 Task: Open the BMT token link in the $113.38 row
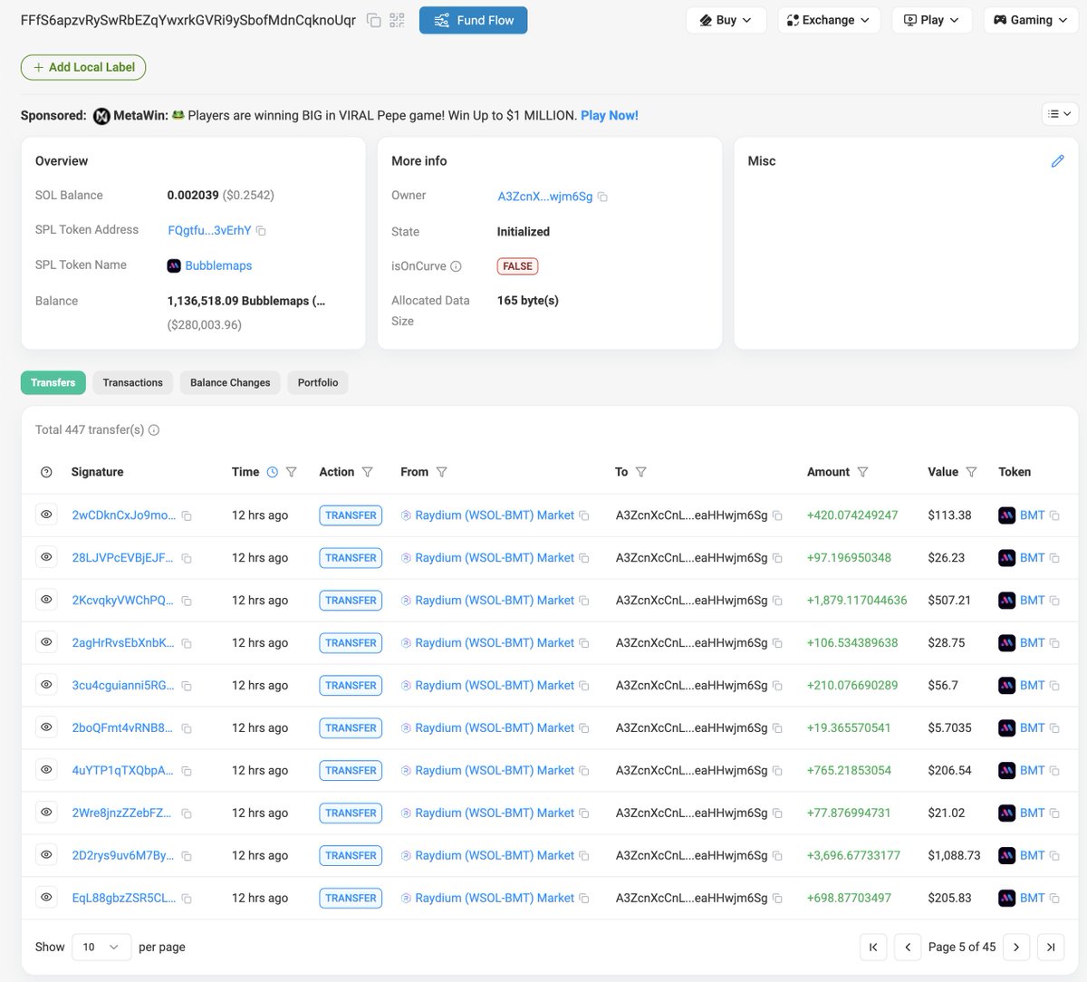(1032, 515)
